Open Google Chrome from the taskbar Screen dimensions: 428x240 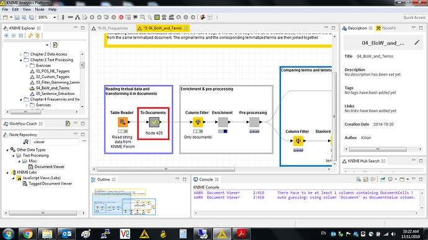point(27,234)
